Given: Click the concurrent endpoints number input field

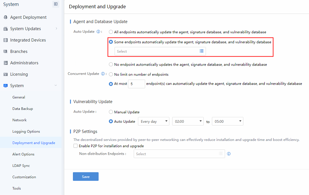Looking at the screenshot, I should coord(136,84).
